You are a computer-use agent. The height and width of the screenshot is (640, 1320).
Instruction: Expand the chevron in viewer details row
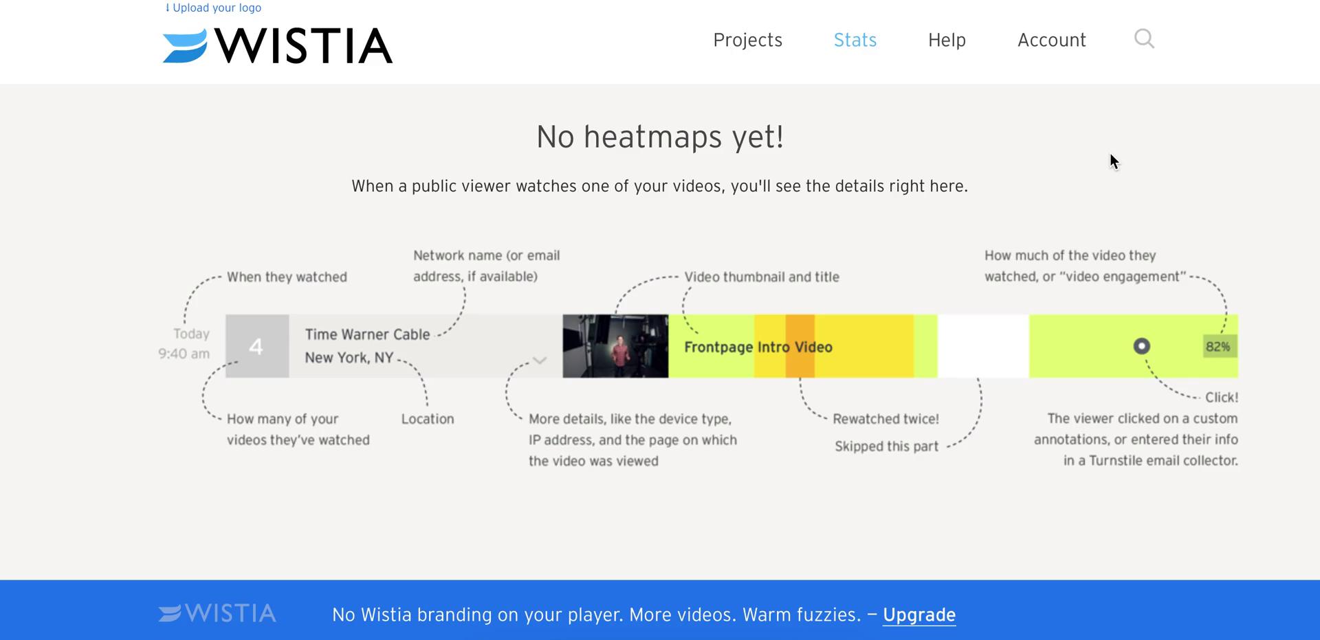click(x=540, y=360)
